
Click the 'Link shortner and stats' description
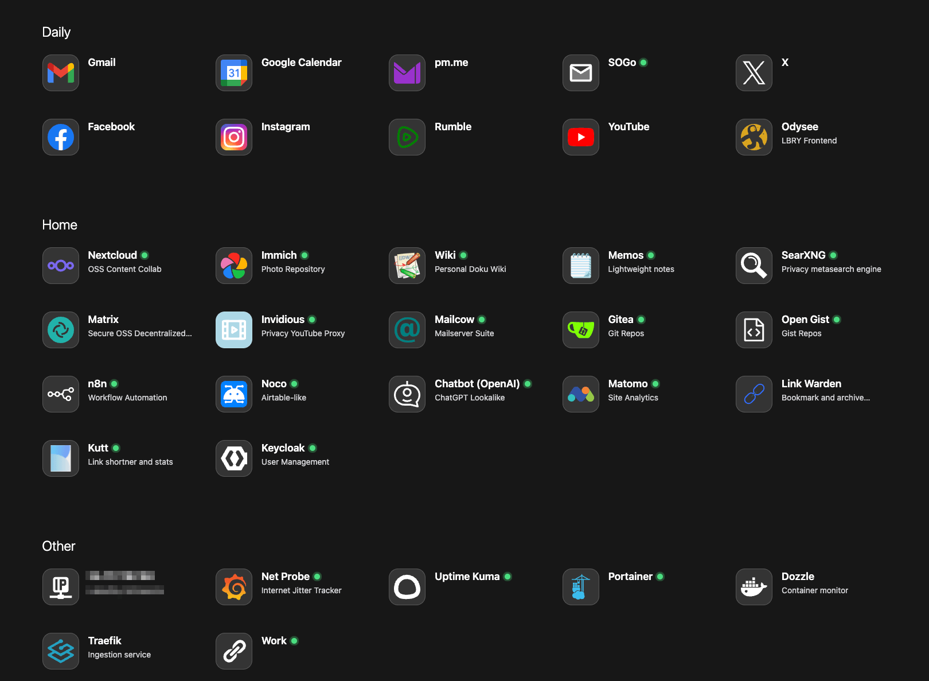[130, 462]
